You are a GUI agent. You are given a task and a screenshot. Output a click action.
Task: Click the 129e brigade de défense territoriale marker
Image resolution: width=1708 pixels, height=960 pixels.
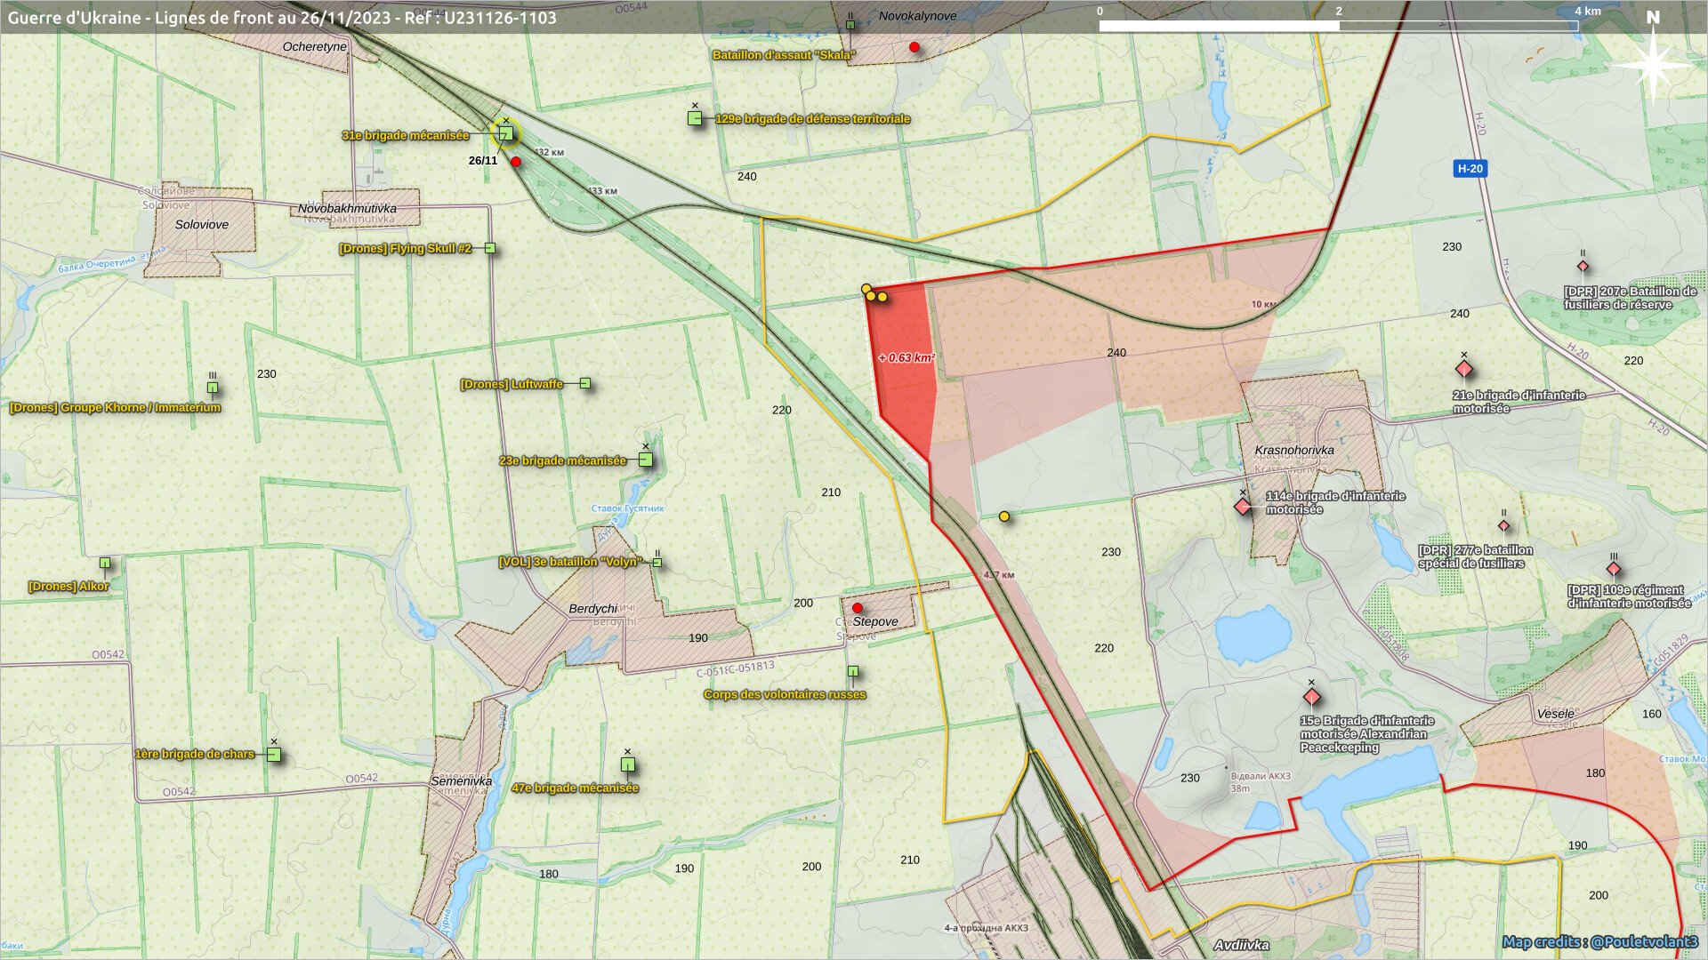tap(695, 118)
